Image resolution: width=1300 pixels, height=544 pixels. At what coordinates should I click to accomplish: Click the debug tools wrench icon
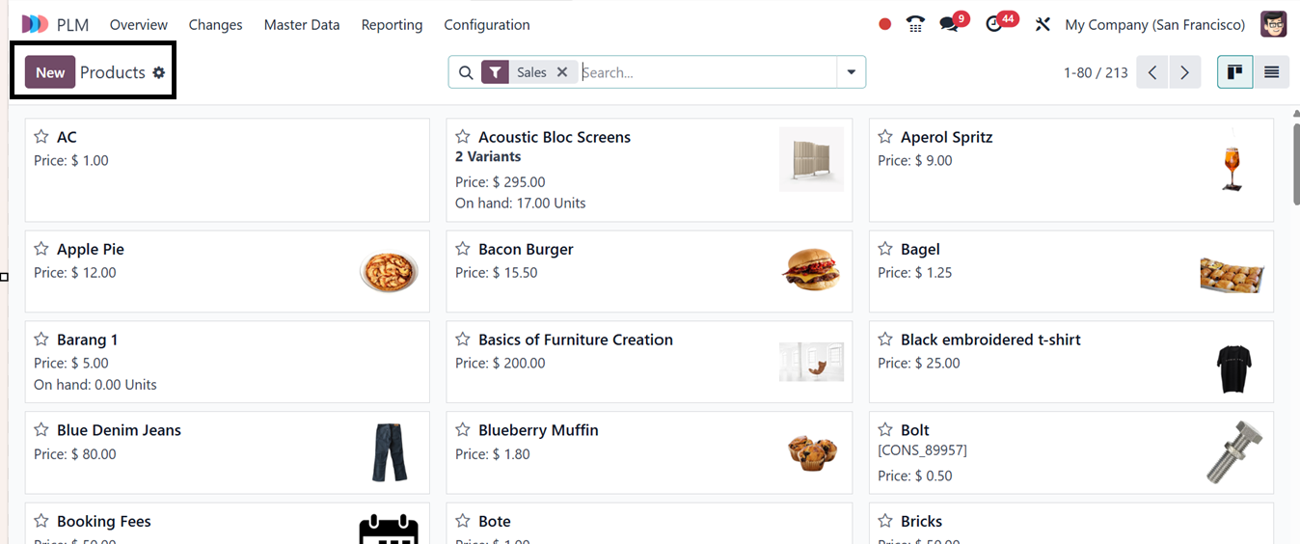point(1043,24)
